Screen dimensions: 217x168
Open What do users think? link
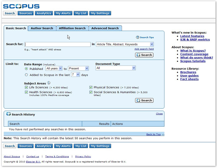197,57
